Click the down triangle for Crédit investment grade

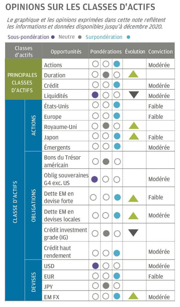133,233
